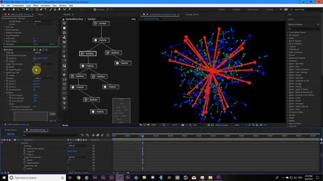Select the Roto Brush tool
Viewport: 323px width, 181px height.
[x=65, y=10]
